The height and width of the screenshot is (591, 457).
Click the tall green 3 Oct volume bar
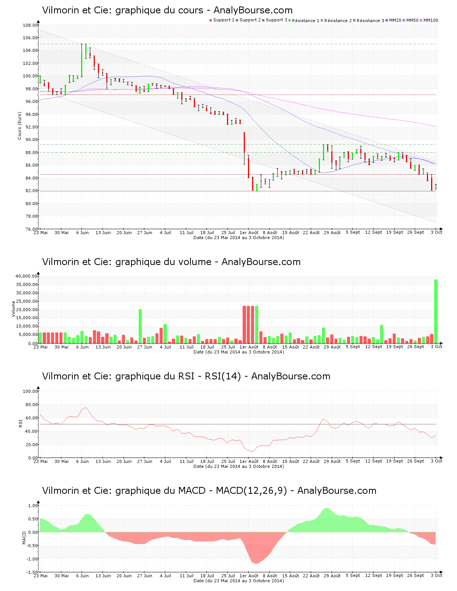[436, 311]
